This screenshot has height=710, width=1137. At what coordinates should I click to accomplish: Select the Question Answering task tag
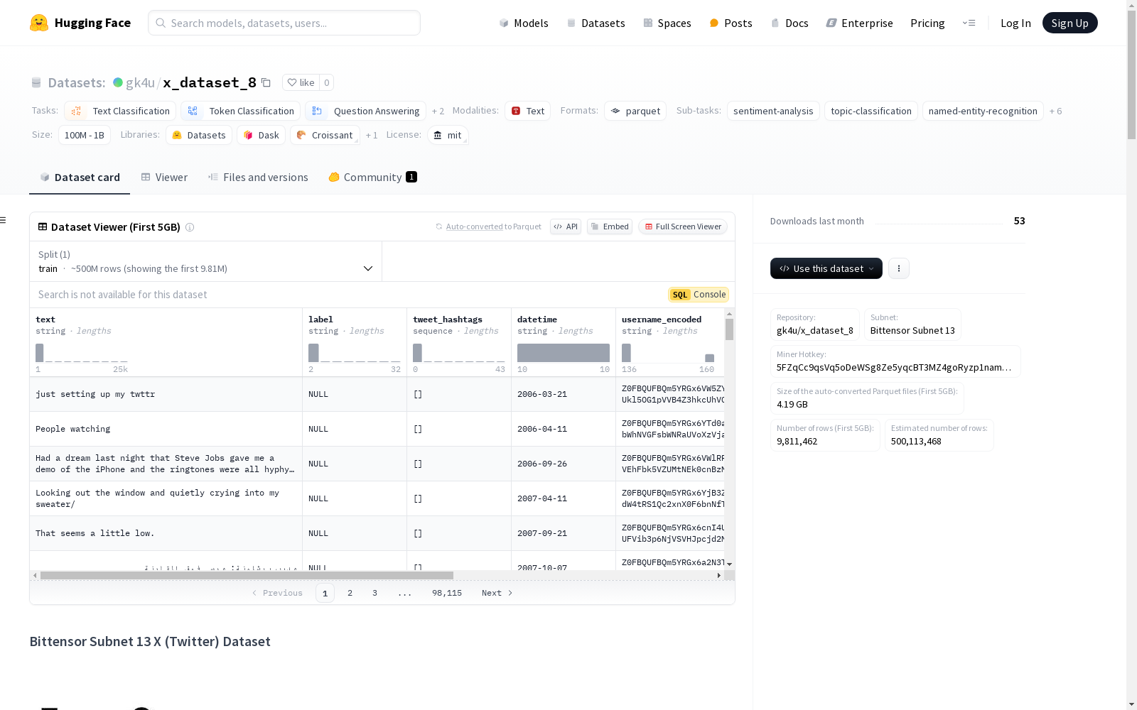(x=365, y=111)
